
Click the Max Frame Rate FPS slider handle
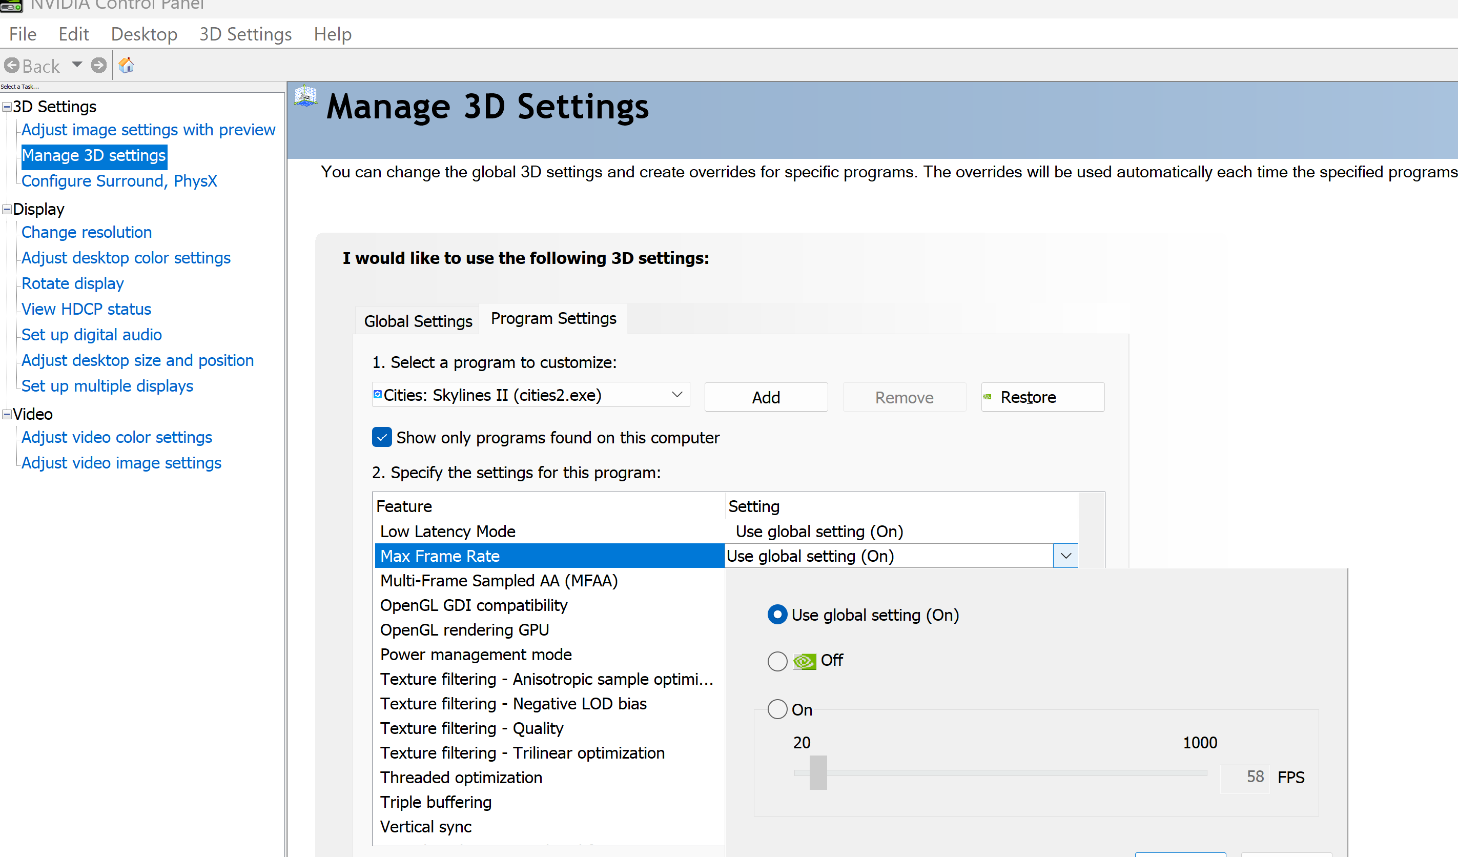tap(817, 772)
